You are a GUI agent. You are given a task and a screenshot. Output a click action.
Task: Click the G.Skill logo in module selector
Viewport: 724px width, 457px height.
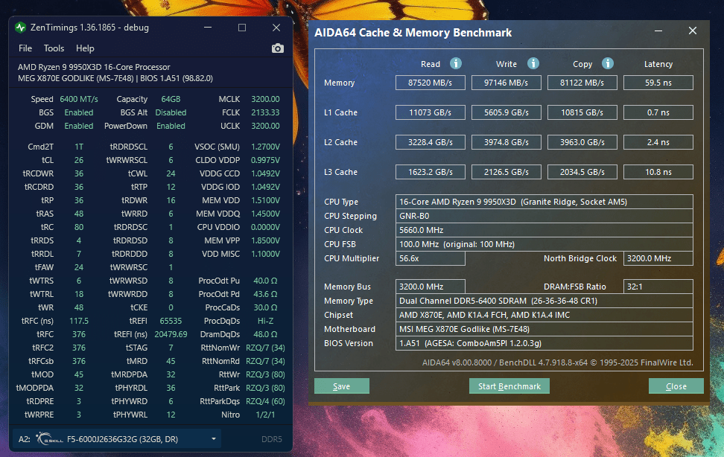(x=49, y=438)
